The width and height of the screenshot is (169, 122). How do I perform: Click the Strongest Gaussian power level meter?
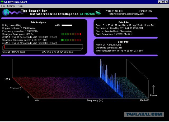click(71, 40)
